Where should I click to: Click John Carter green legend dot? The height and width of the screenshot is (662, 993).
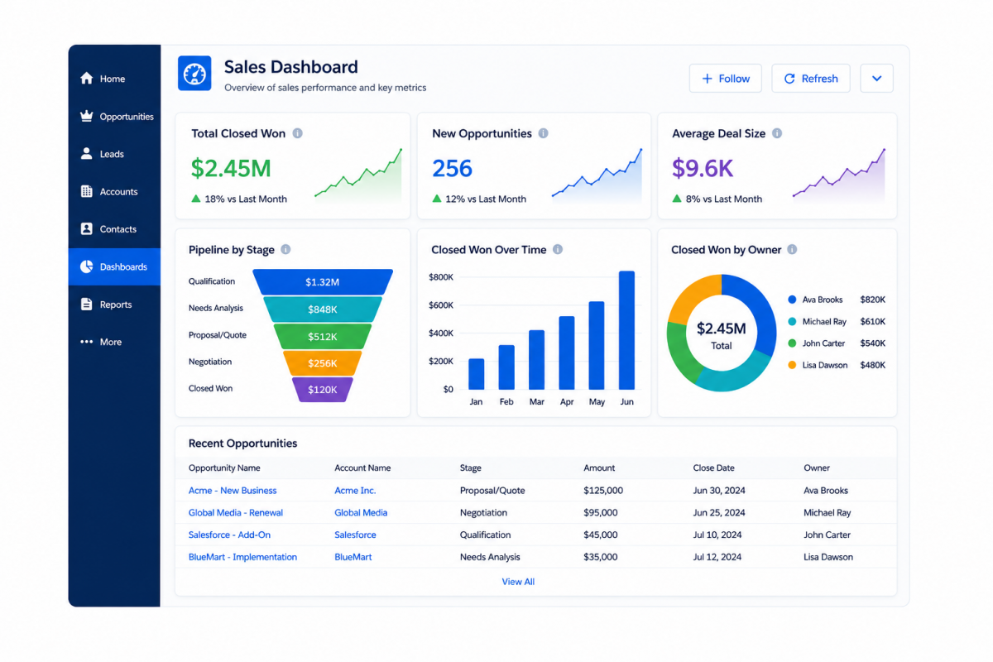(x=792, y=343)
